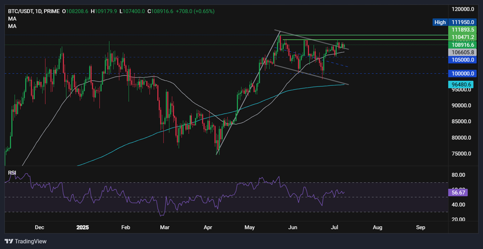
Task: Click the 2025 label on time axis
Action: [83, 227]
